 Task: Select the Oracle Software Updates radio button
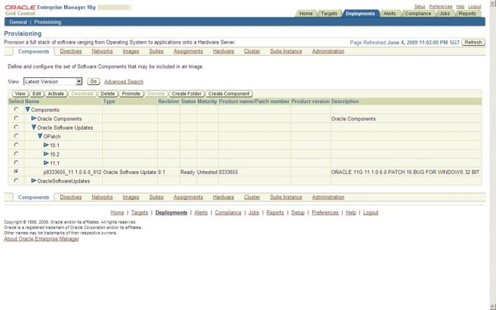click(16, 127)
